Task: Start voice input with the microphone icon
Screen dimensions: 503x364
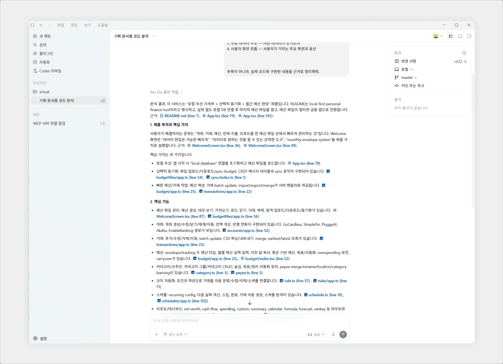Action: (x=333, y=335)
